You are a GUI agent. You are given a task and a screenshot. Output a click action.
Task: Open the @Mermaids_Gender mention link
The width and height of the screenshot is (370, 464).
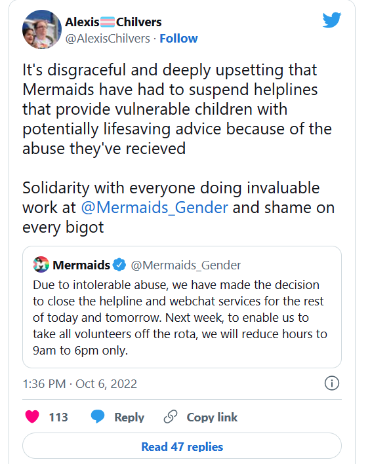click(x=154, y=208)
